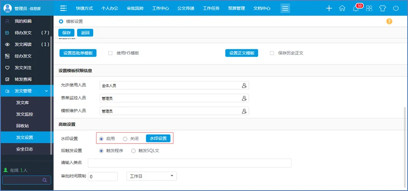Image resolution: width=408 pixels, height=191 pixels.
Task: Open the orange help question icon
Action: click(x=389, y=22)
